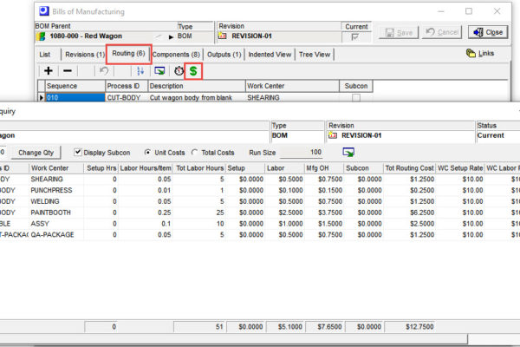Click the Save button
This screenshot has height=347, width=520.
(399, 32)
